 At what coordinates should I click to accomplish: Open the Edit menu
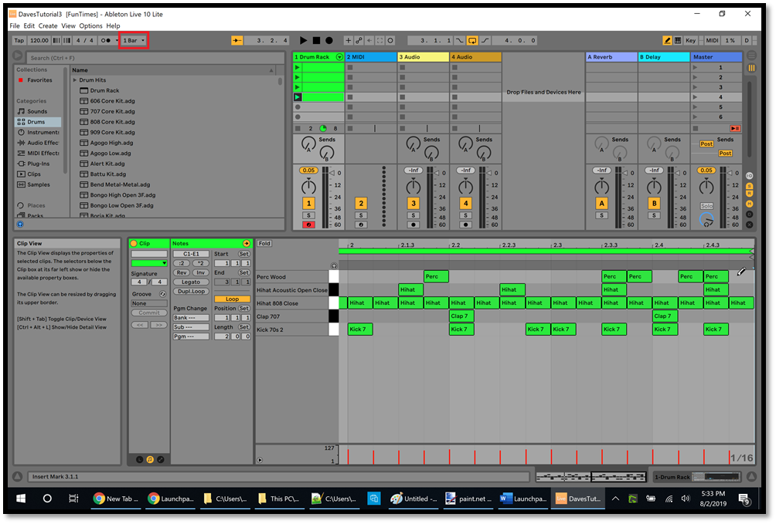pyautogui.click(x=29, y=25)
